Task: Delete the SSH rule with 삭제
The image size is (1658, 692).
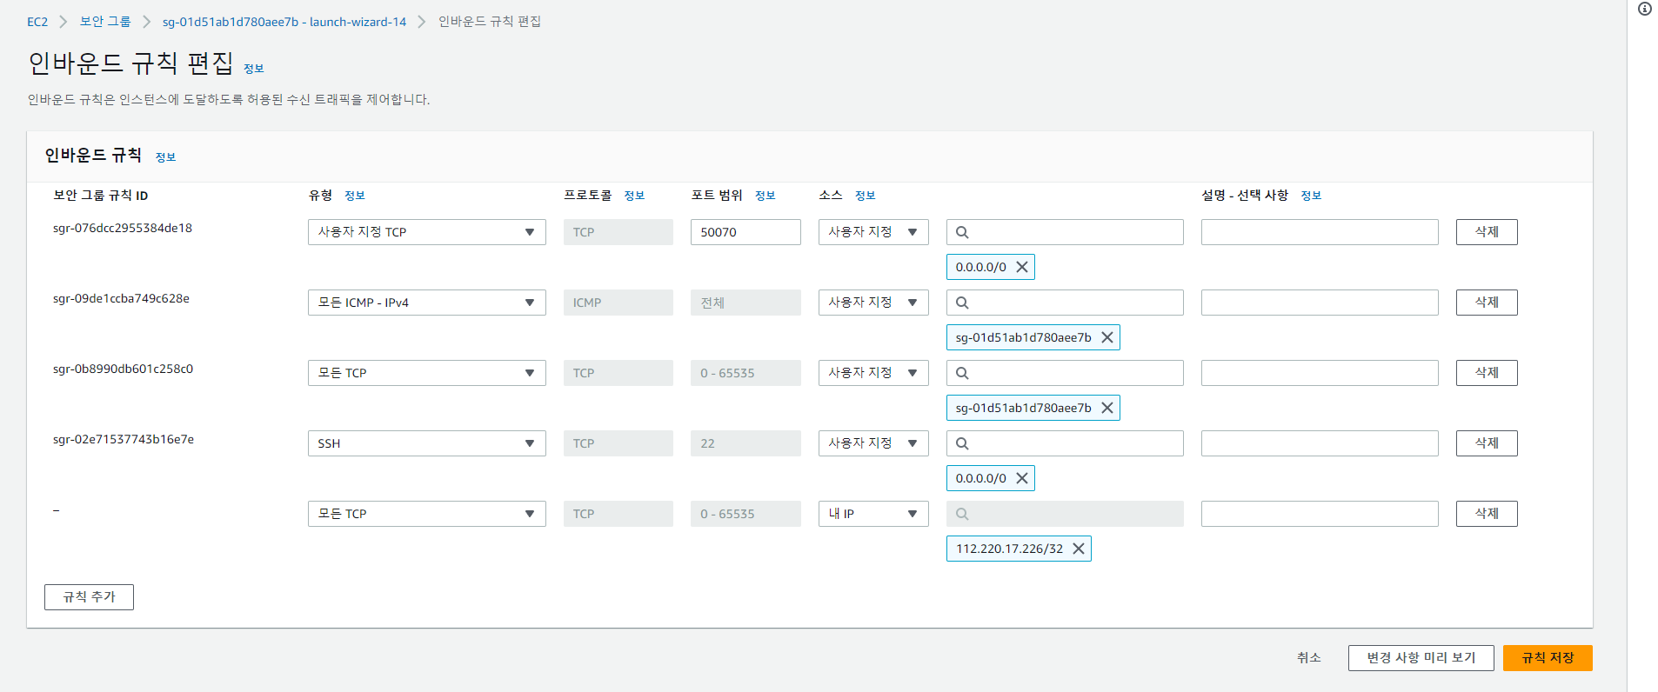Action: click(x=1487, y=443)
